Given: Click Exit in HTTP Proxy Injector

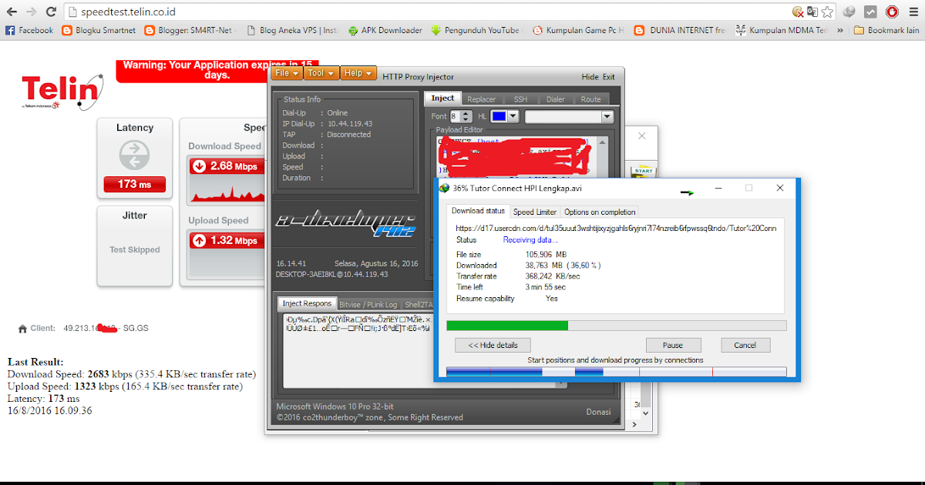Looking at the screenshot, I should tap(609, 77).
